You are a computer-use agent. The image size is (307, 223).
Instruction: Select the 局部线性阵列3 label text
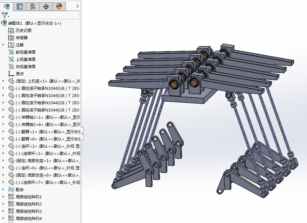click(29, 211)
